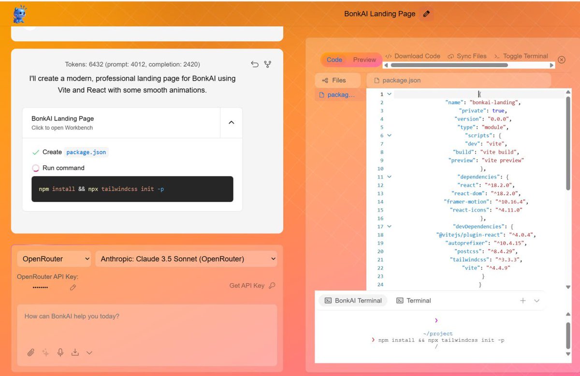Open the Files tab

[338, 80]
